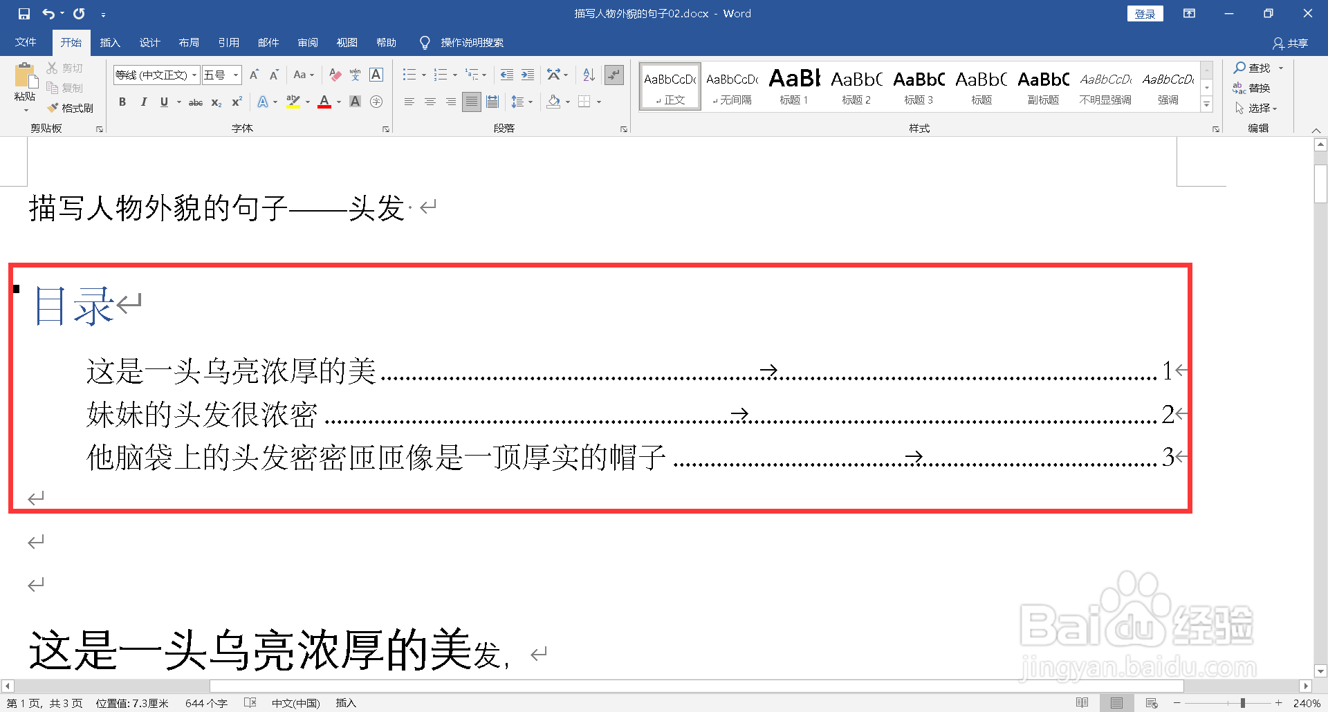The height and width of the screenshot is (712, 1328).
Task: Toggle underline formatting
Action: (164, 102)
